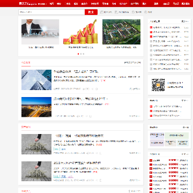Screen dimensions: 193x193
Task: Click the more link in the sidebar tag panel
Action: (x=185, y=128)
